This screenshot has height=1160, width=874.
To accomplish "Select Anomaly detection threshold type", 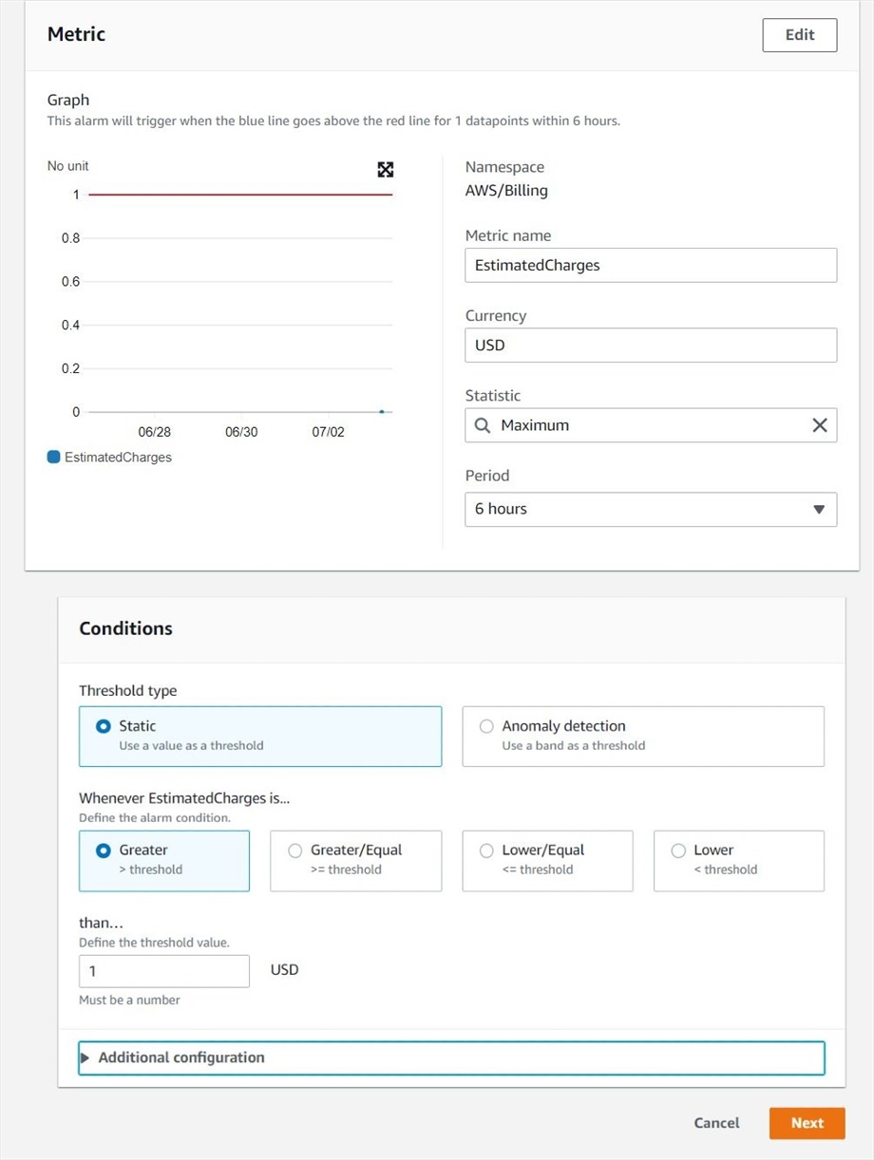I will 643,736.
